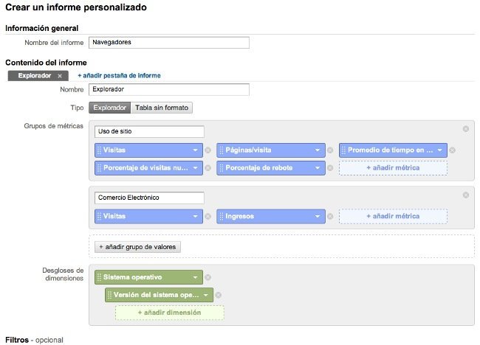Close the Explorador report tab x icon
Screen dimensions: 480x345
coord(59,76)
